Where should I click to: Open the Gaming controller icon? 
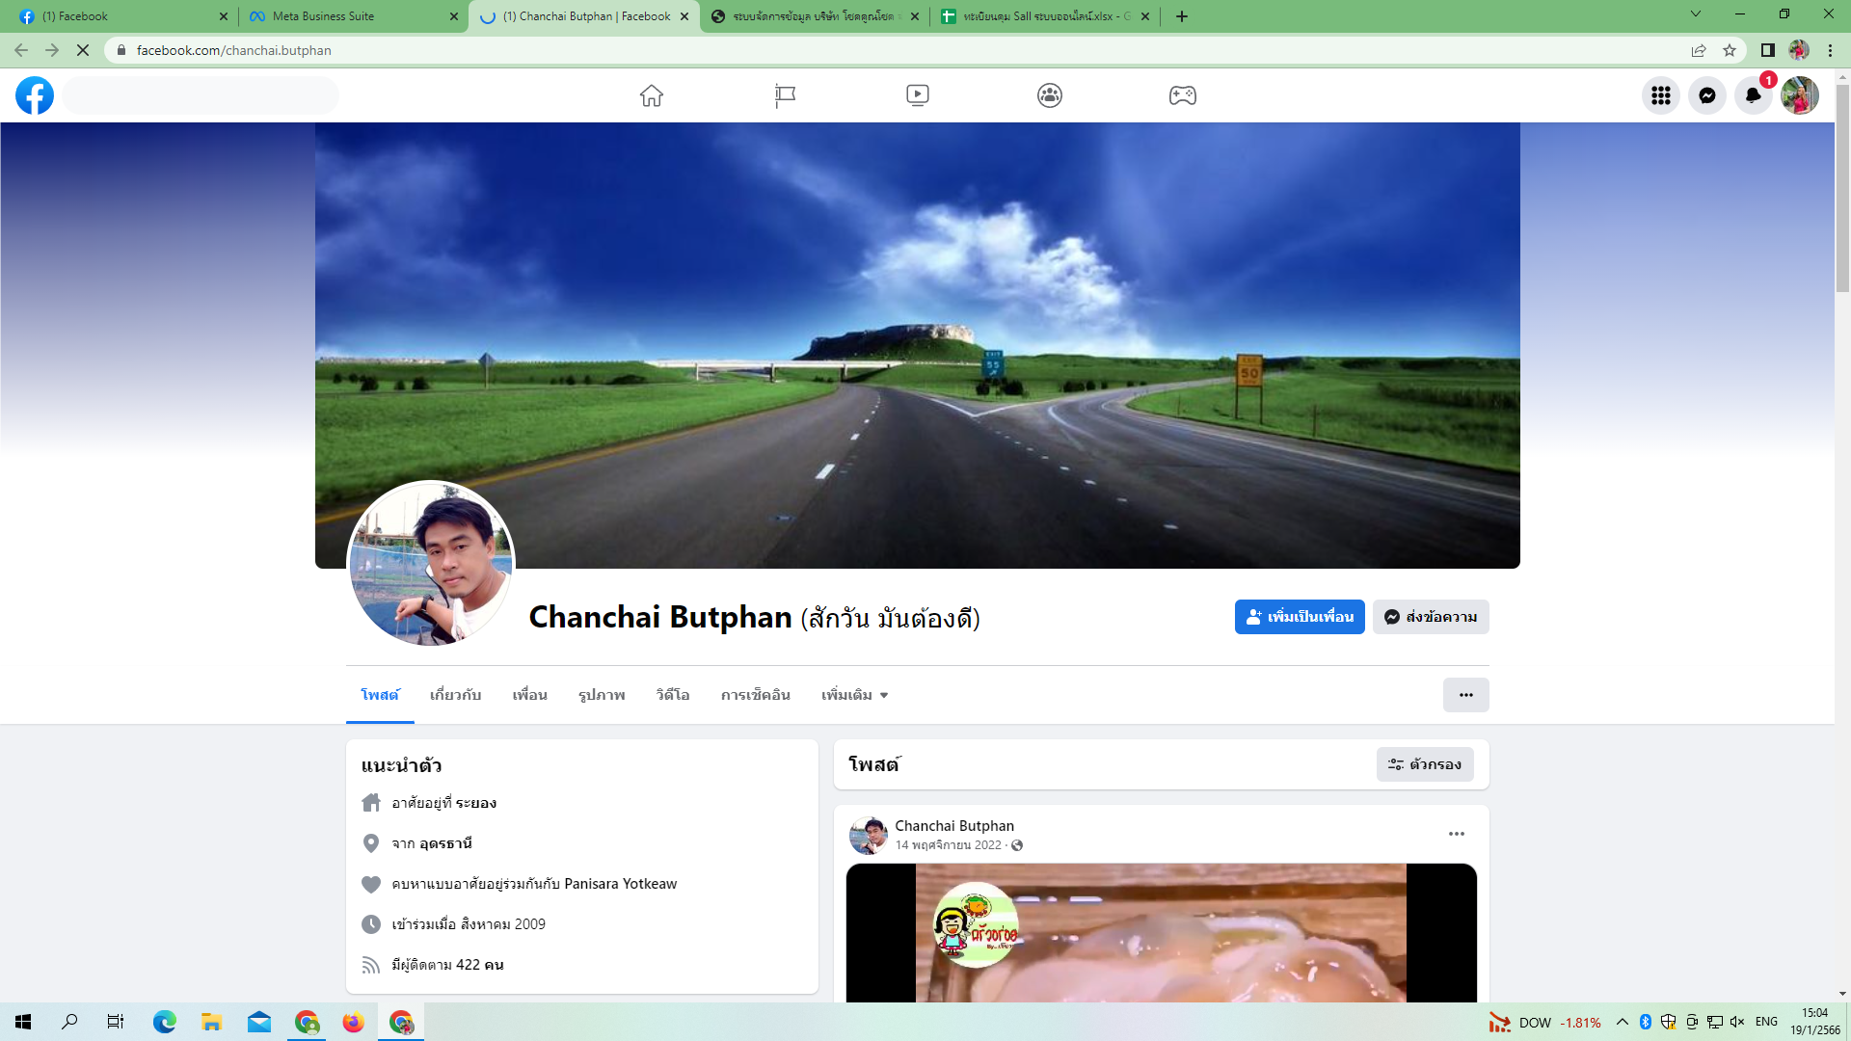click(1183, 95)
